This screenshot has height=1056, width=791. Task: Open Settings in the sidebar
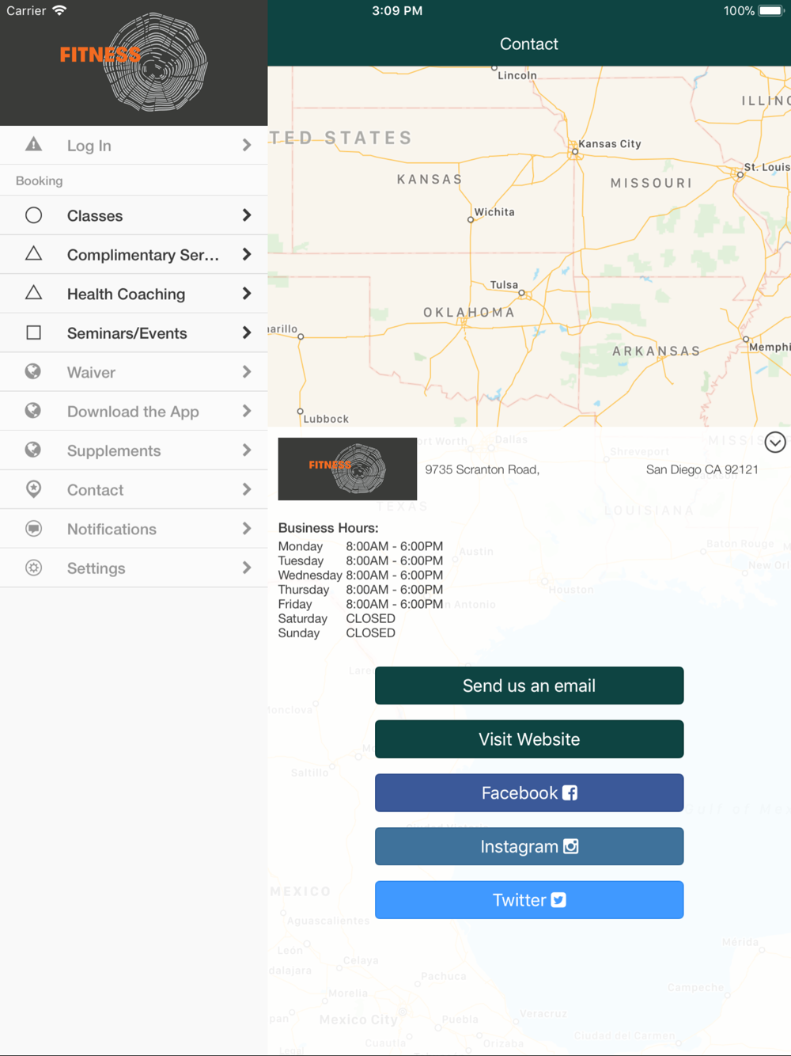coord(134,568)
